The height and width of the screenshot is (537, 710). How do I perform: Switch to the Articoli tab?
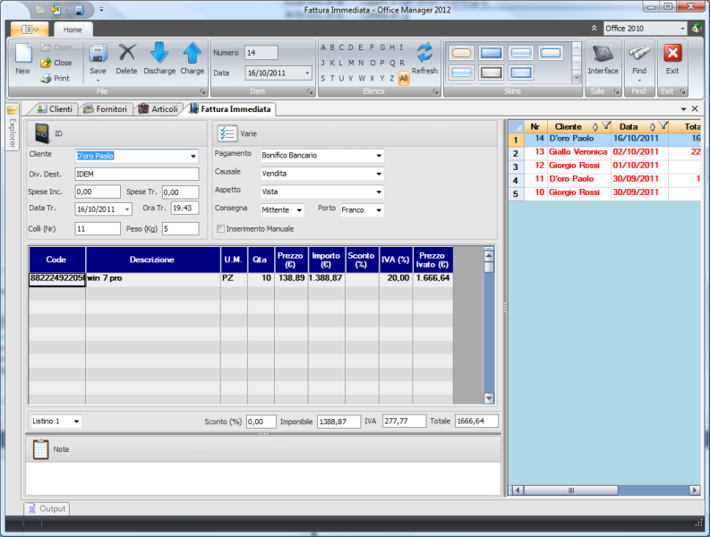(158, 109)
